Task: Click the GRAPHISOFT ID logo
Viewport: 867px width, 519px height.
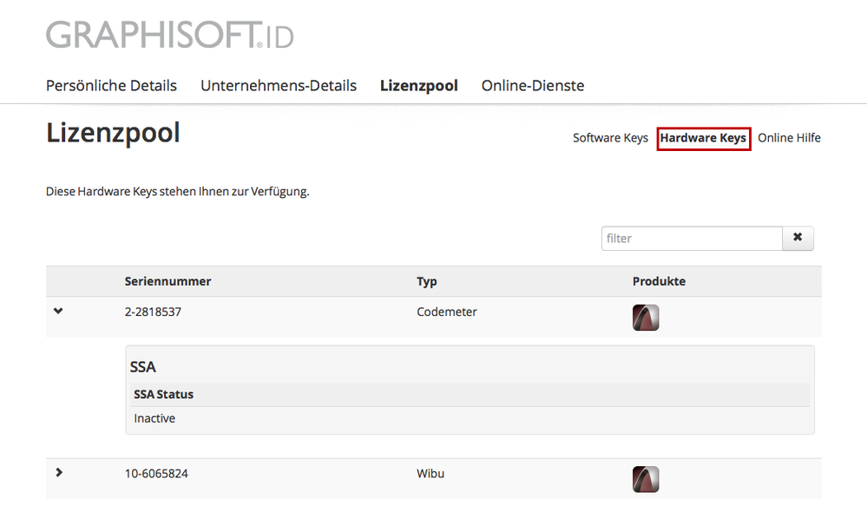Action: [x=170, y=35]
